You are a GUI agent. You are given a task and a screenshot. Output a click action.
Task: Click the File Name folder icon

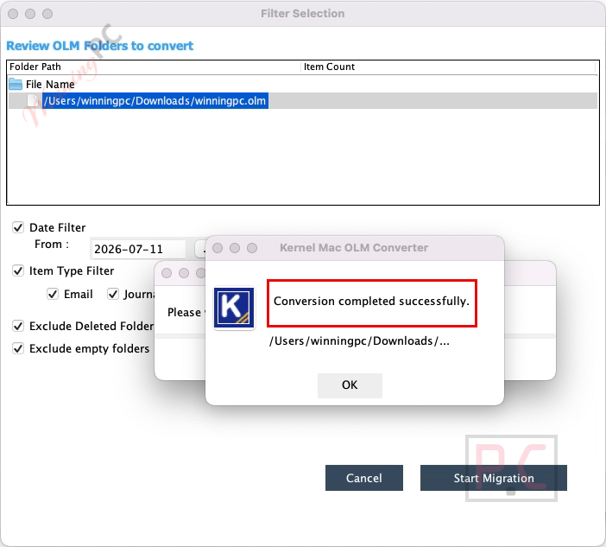pyautogui.click(x=16, y=84)
